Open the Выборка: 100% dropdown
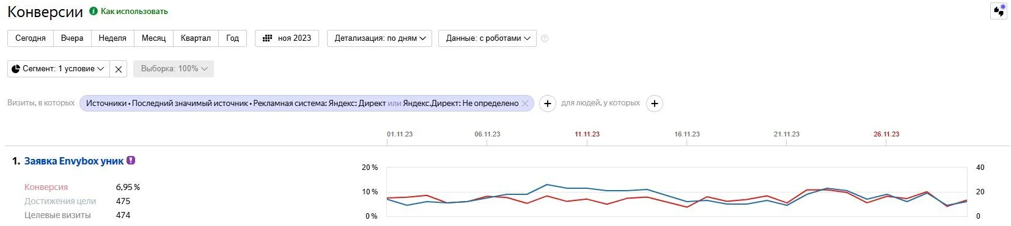The image size is (1011, 226). pos(174,69)
